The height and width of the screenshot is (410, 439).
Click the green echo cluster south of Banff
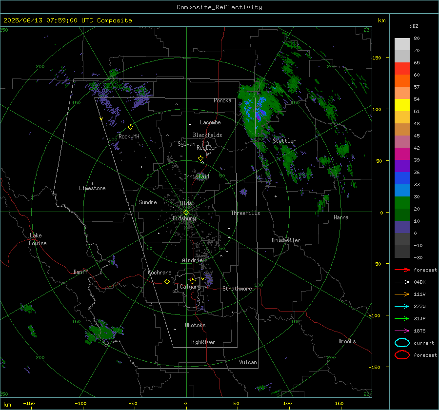103,332
